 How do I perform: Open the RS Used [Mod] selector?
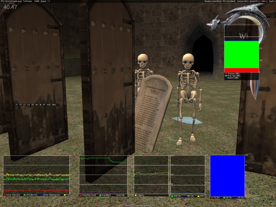point(229,1)
